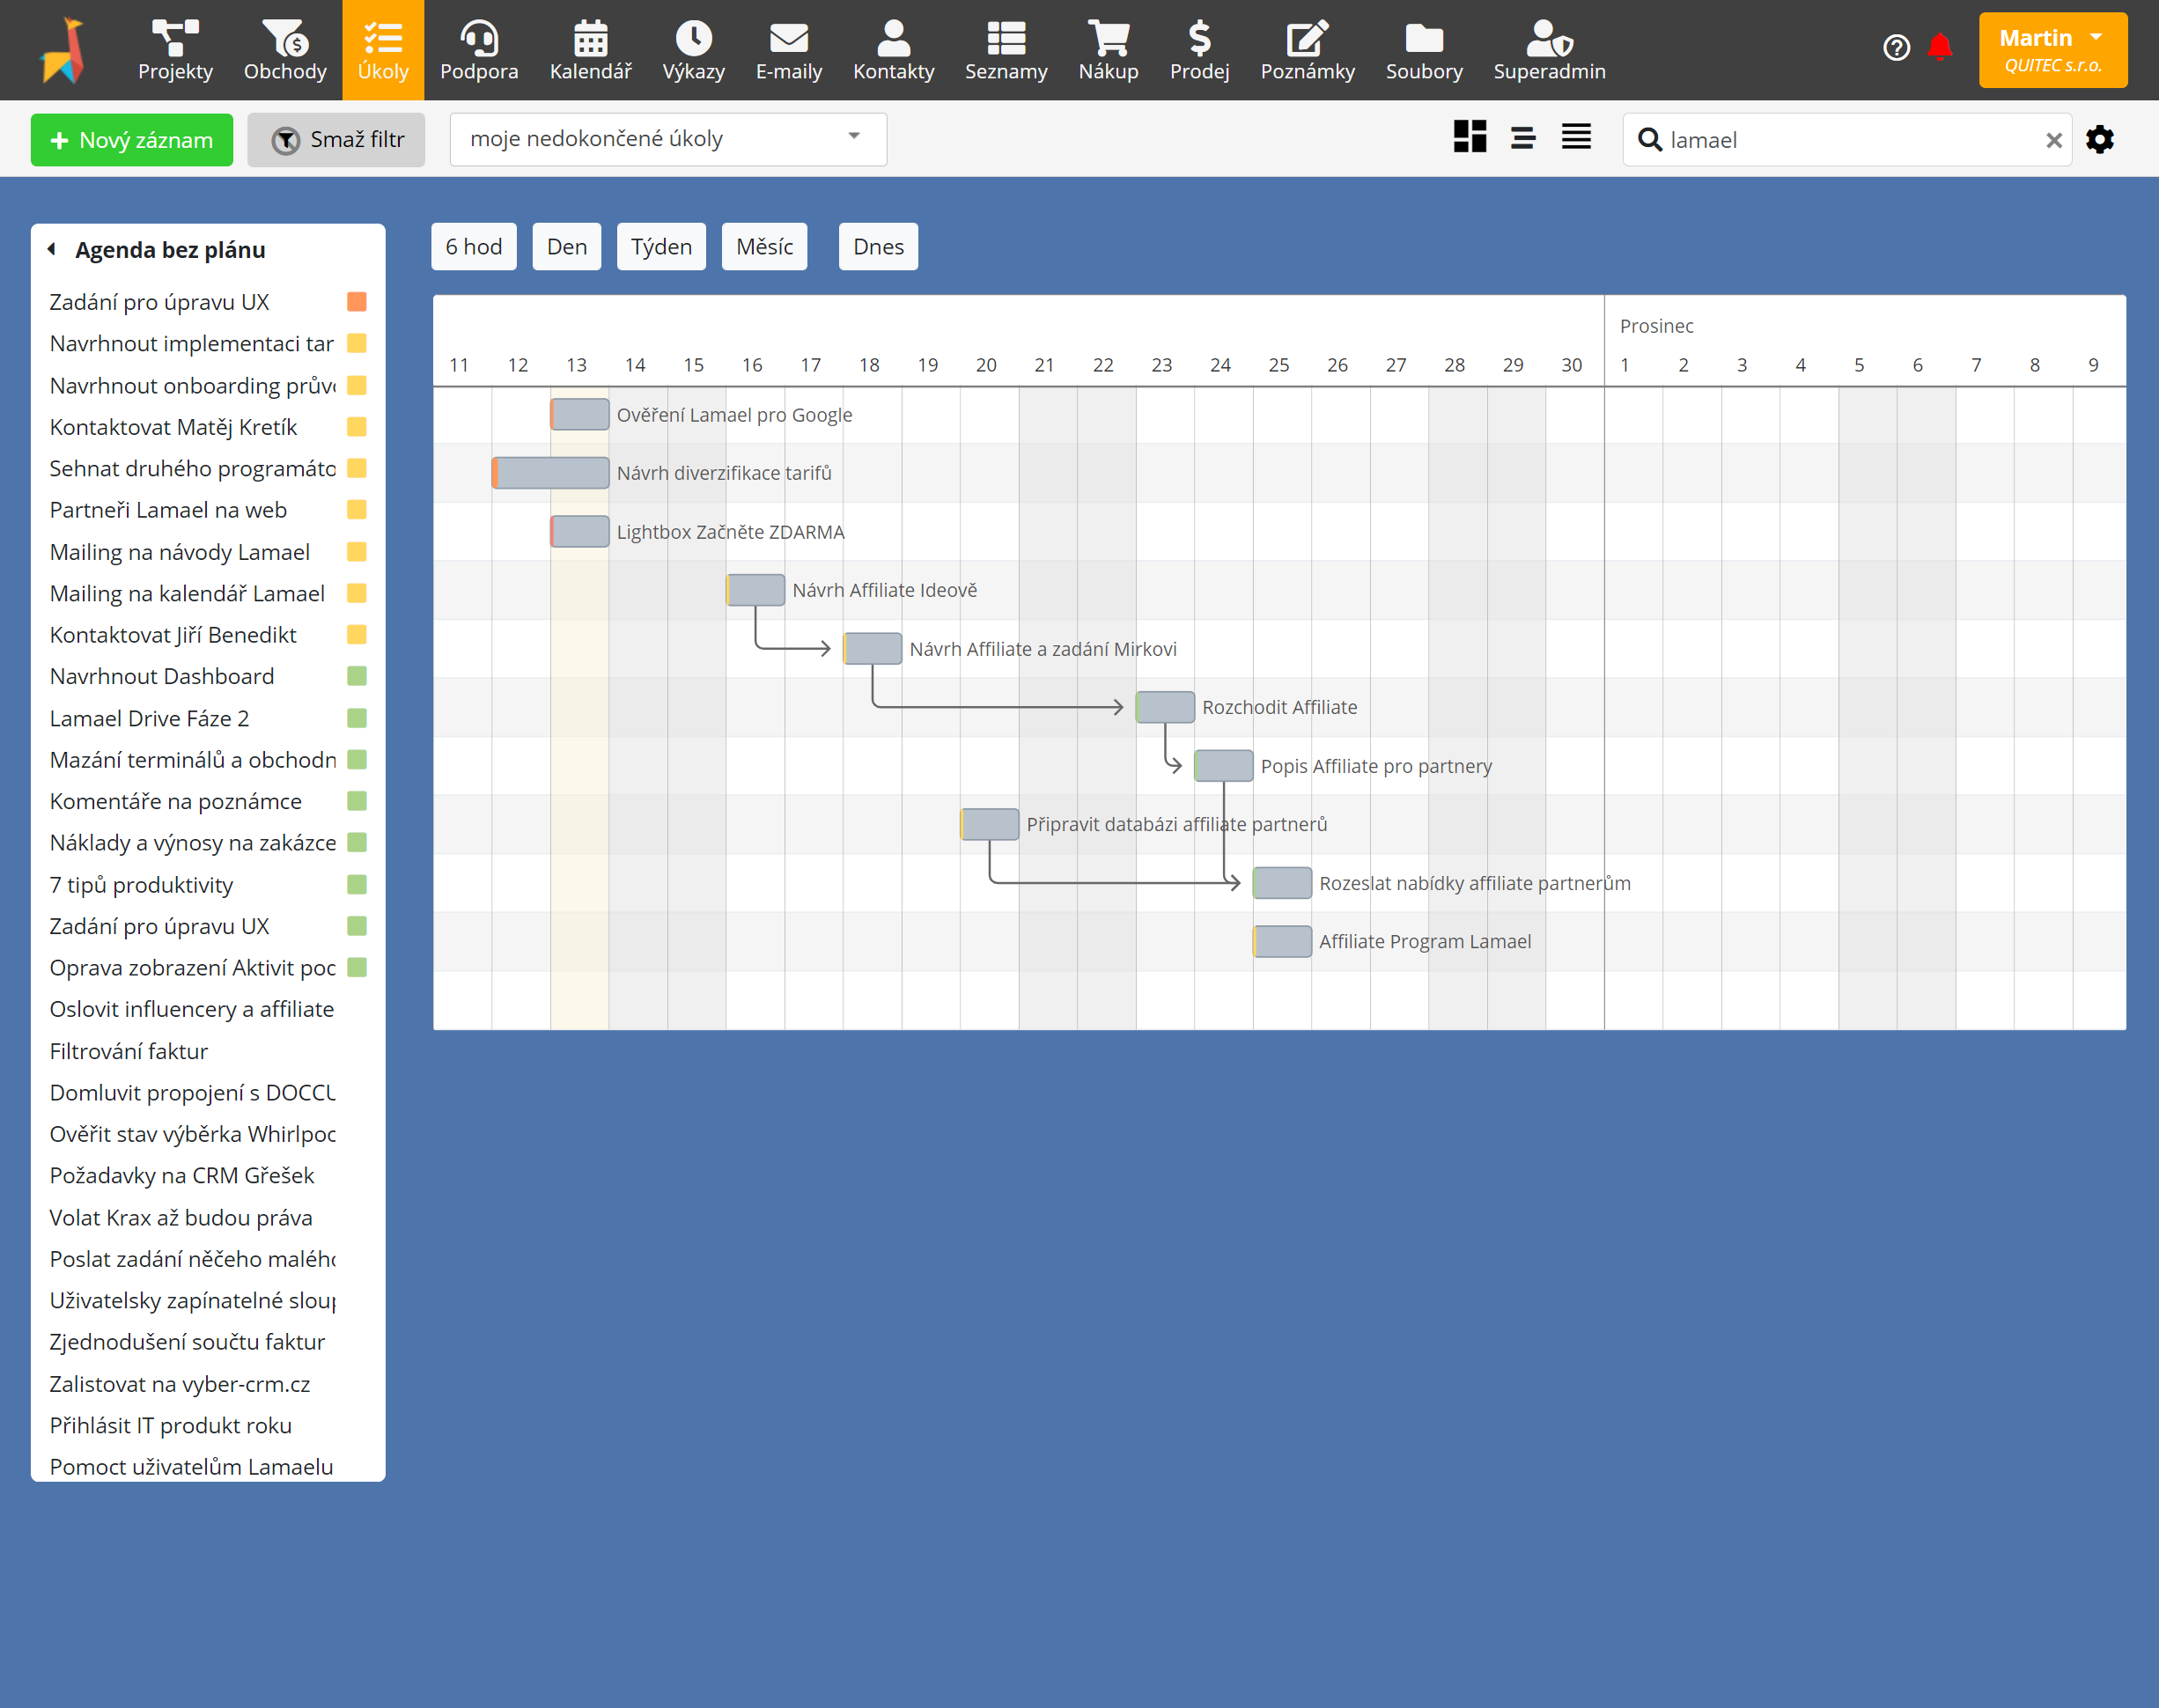Click the red notification bell
Viewport: 2159px width, 1708px height.
(1940, 47)
